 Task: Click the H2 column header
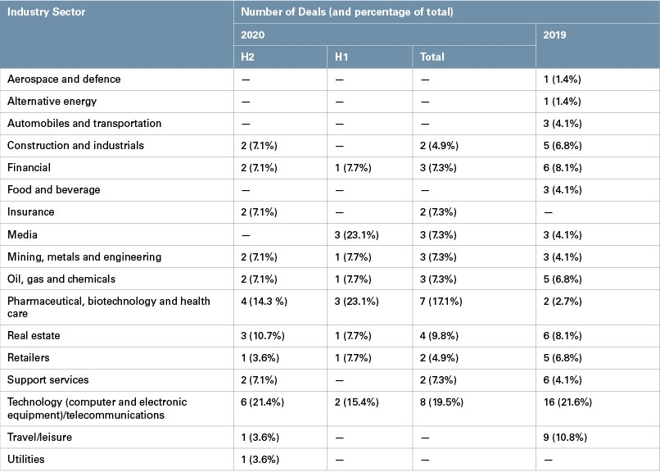[x=247, y=56]
